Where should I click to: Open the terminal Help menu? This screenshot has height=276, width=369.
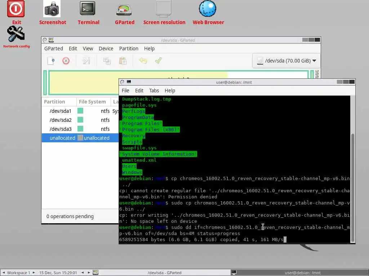170,91
